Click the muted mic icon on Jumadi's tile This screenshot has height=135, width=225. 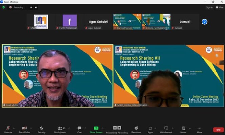pos(173,28)
